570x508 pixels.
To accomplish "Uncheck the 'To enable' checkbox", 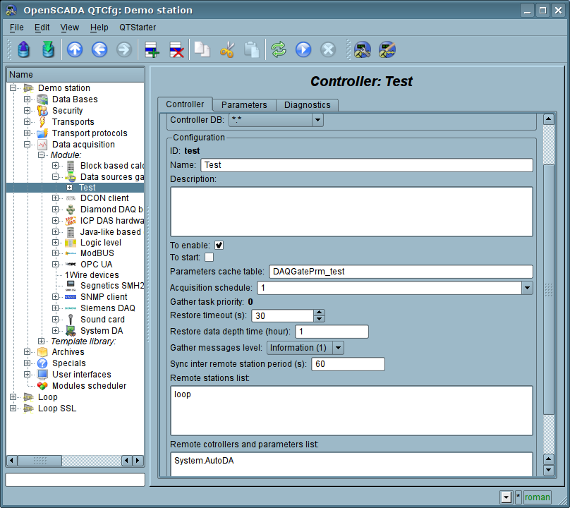I will tap(219, 246).
